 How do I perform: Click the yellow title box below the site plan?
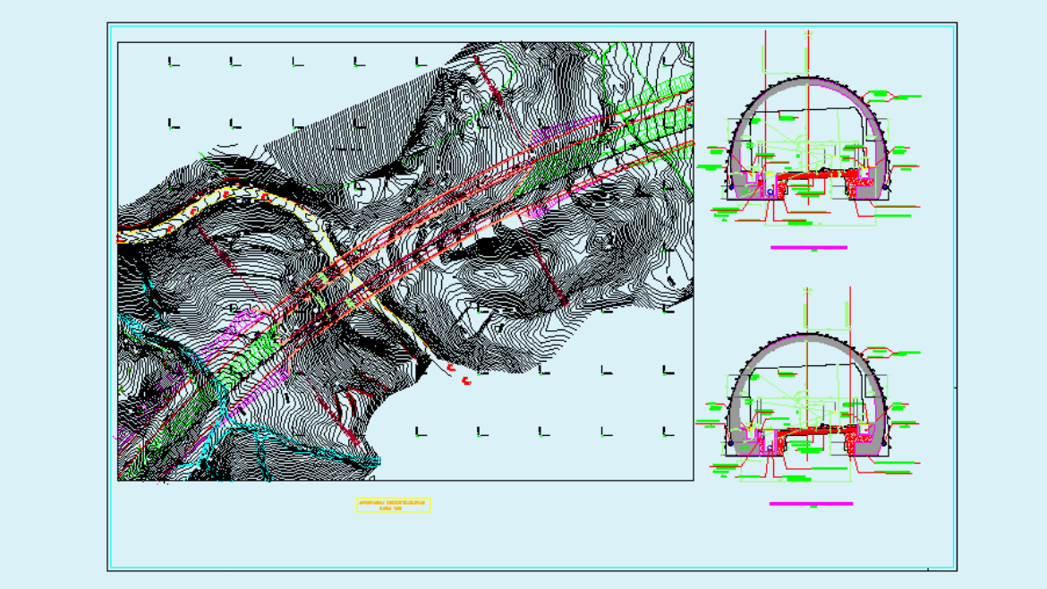(x=393, y=505)
